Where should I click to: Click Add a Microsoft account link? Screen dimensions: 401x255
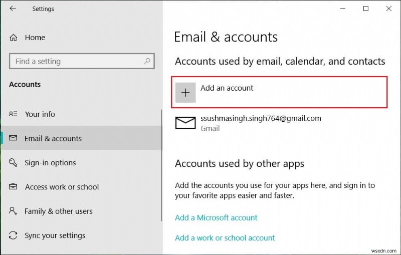pyautogui.click(x=216, y=218)
